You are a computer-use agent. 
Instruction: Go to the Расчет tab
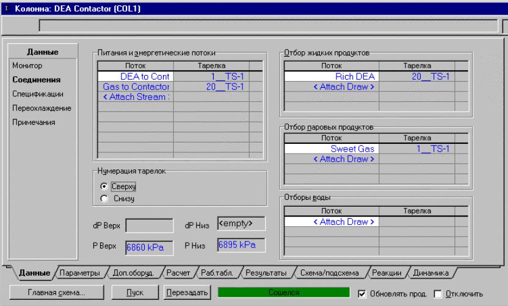[x=178, y=273]
